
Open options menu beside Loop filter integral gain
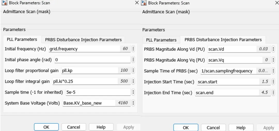pyautogui.click(x=133, y=81)
